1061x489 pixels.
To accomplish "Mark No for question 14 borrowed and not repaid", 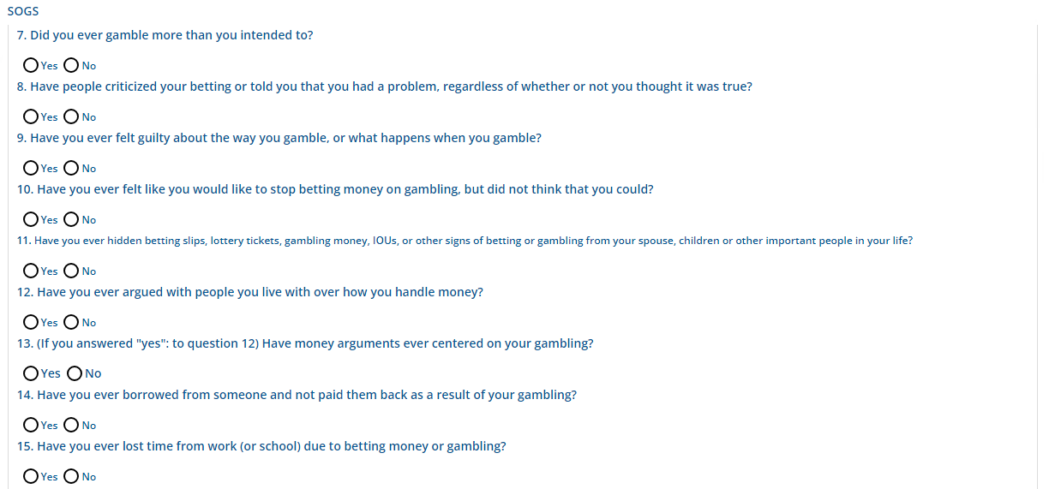I will tap(71, 425).
